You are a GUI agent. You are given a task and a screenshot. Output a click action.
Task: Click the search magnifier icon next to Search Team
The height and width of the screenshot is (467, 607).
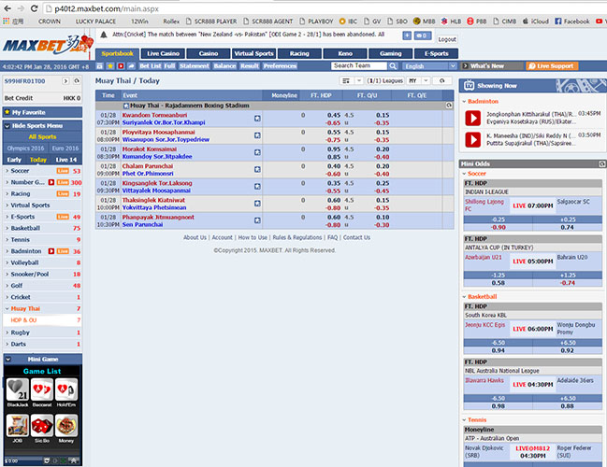pyautogui.click(x=393, y=66)
